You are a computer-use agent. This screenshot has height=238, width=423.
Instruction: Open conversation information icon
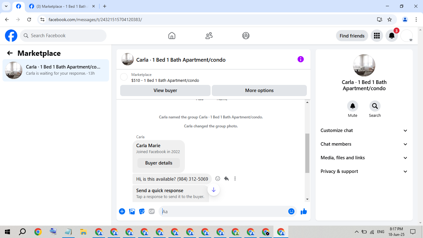pos(301,59)
